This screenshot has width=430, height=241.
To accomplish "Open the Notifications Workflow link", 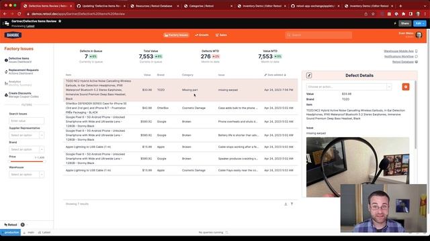I will coord(400,56).
